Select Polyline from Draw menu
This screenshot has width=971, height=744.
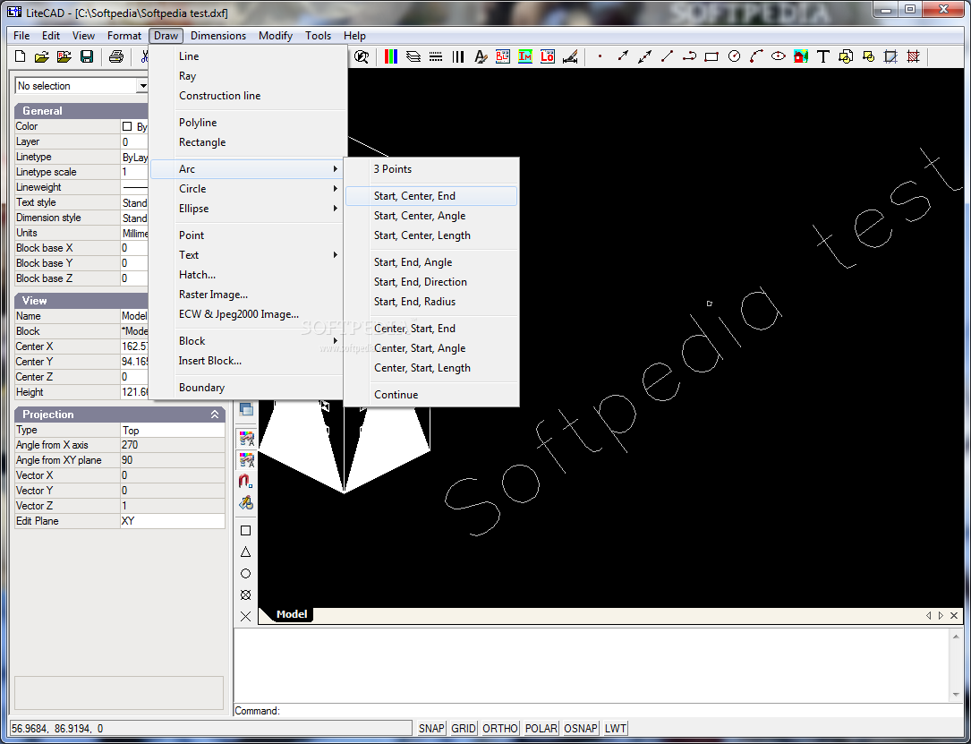[x=248, y=123]
